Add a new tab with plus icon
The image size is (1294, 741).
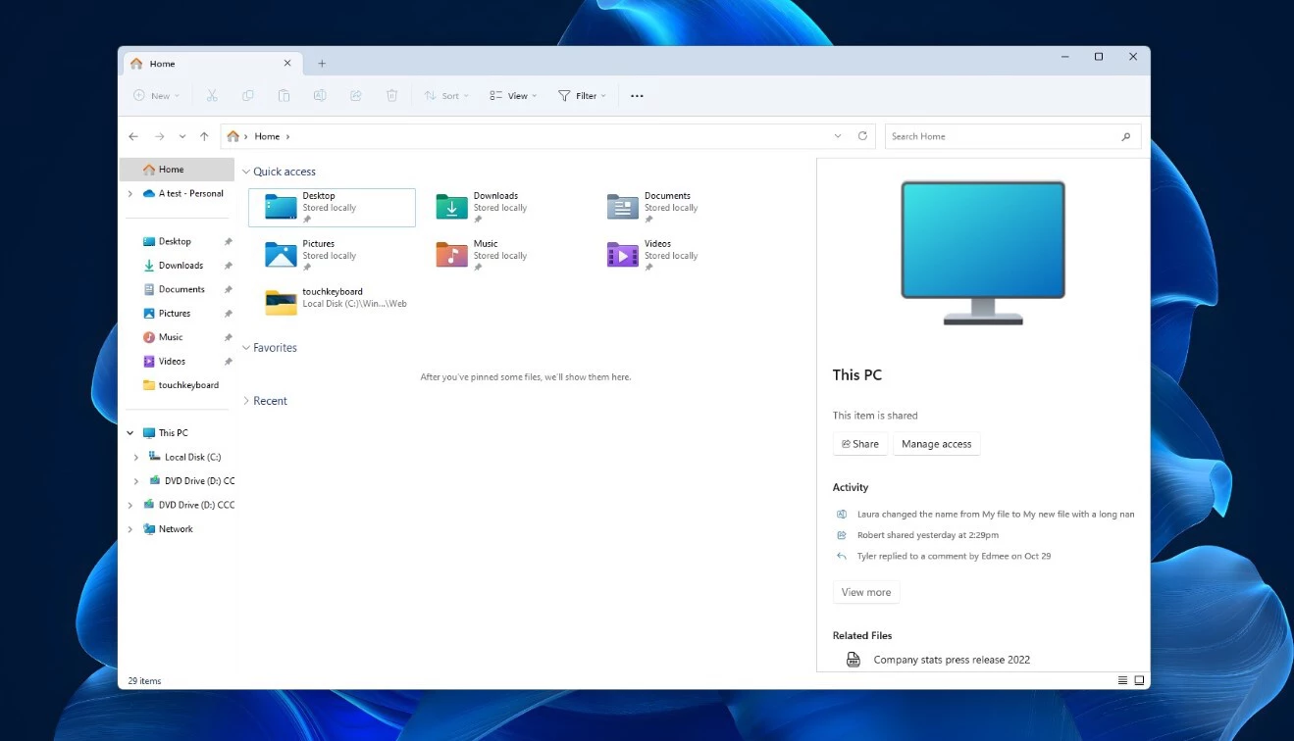[322, 64]
